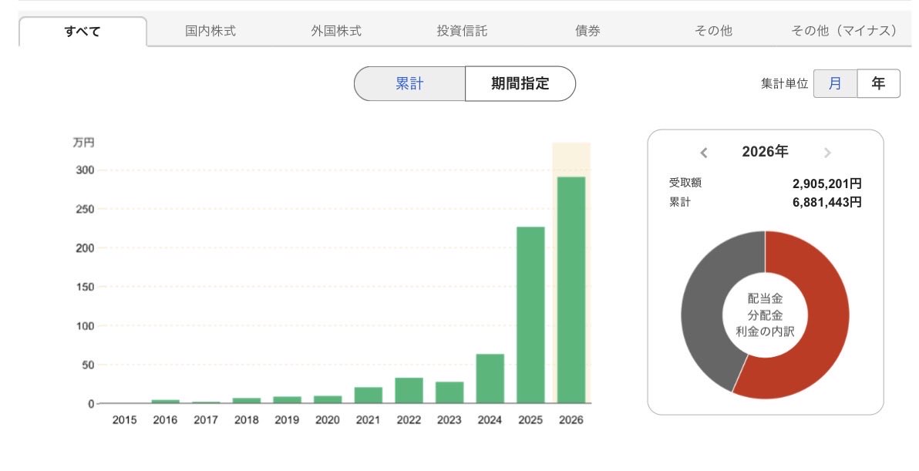The height and width of the screenshot is (471, 919).
Task: Click the 2018 bar in chart
Action: (247, 401)
